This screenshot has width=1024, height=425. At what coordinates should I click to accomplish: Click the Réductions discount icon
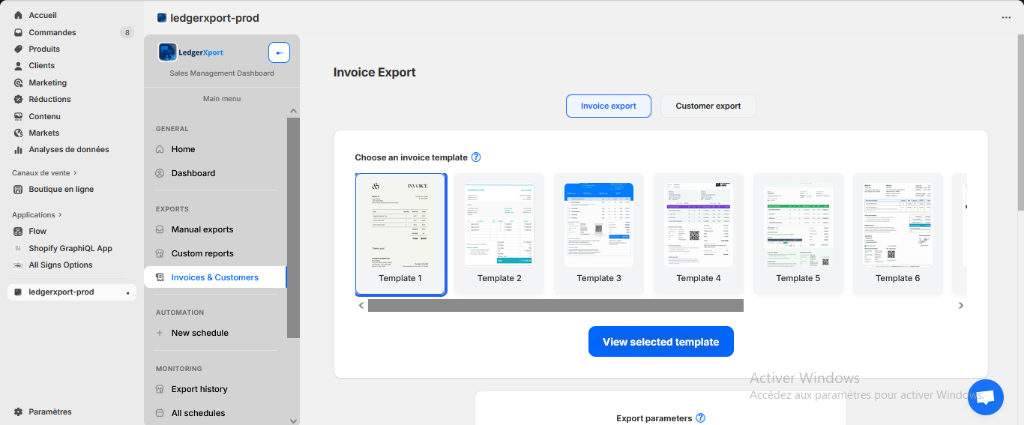point(18,99)
